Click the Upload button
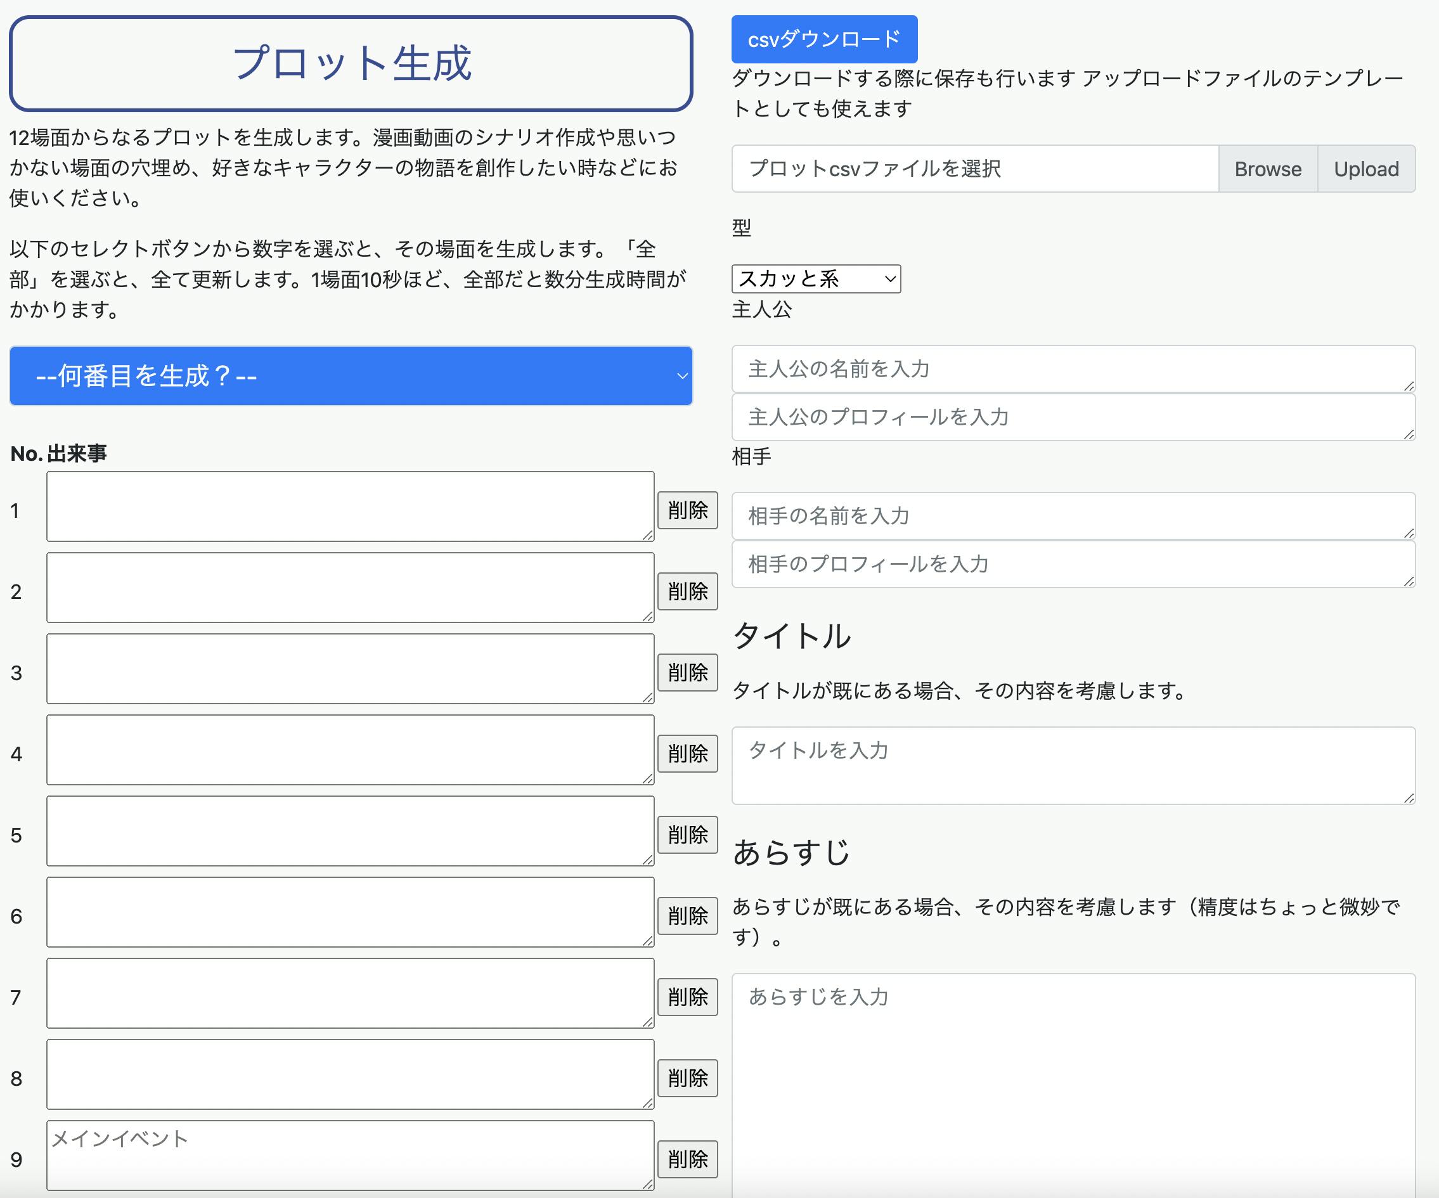 click(x=1365, y=169)
